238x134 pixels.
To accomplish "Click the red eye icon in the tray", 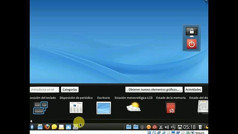I will (x=155, y=127).
